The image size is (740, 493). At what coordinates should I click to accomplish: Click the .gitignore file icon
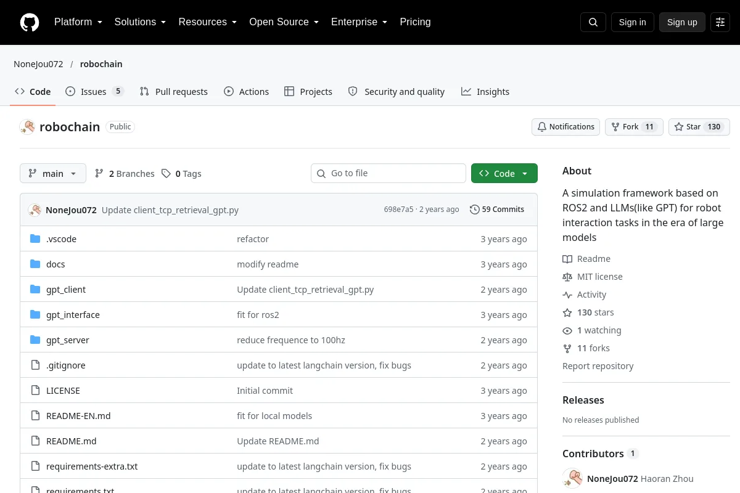coord(35,365)
